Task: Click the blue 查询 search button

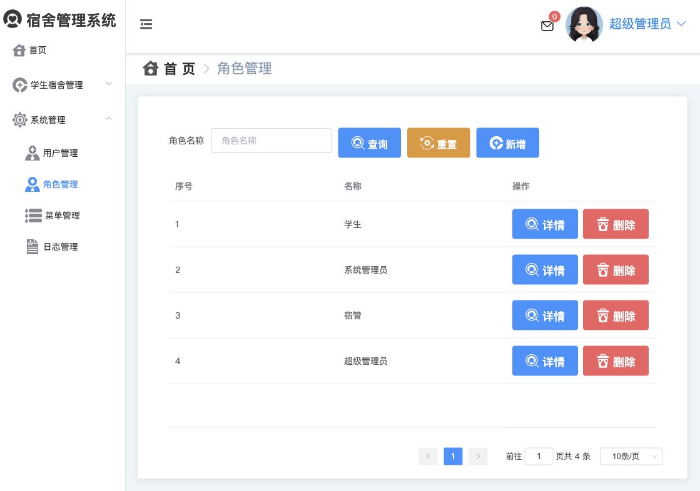Action: 369,142
